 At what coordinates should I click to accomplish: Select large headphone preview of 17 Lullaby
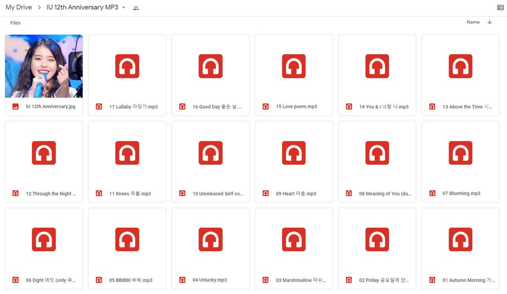tap(127, 66)
